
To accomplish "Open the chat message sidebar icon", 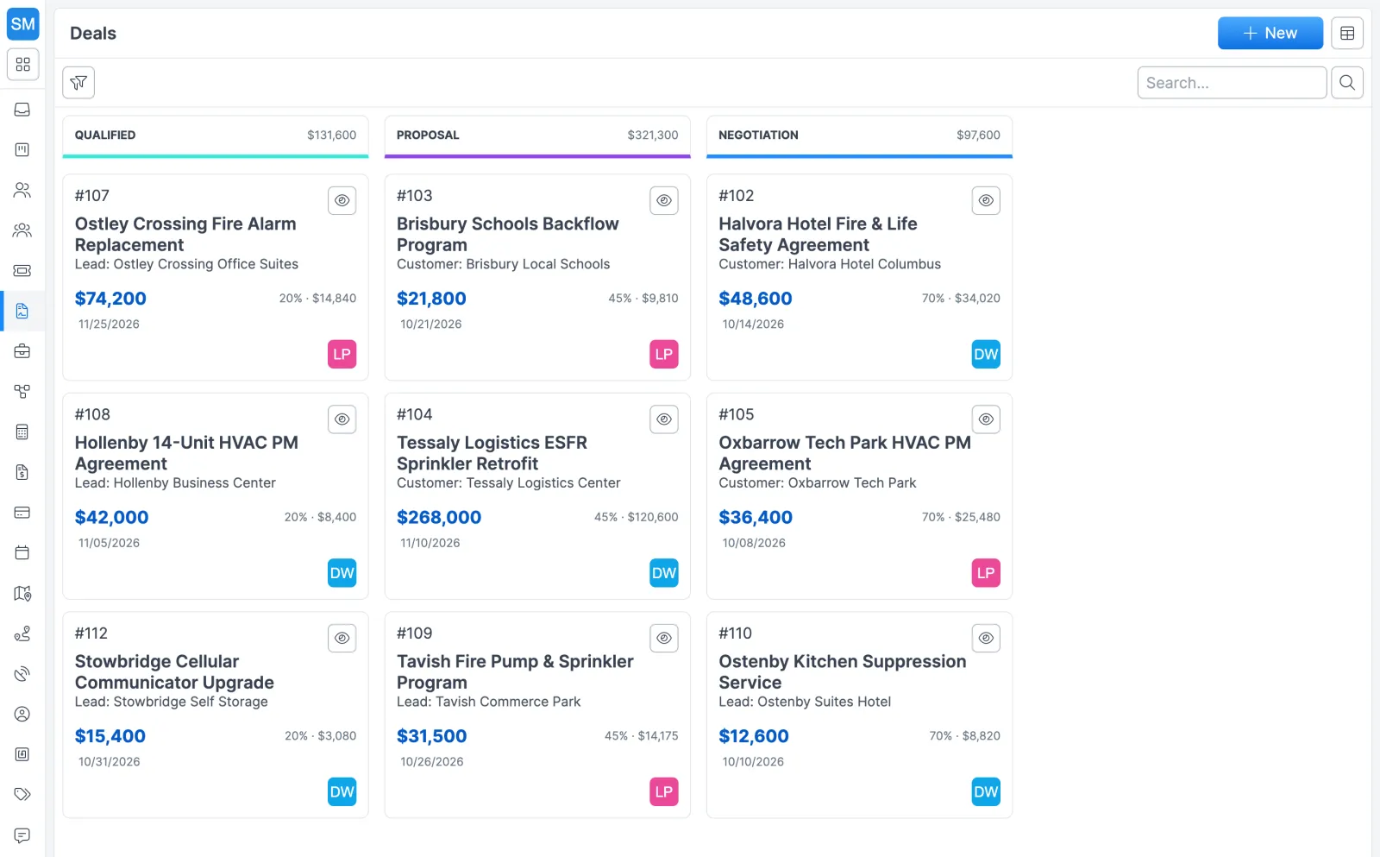I will [22, 835].
